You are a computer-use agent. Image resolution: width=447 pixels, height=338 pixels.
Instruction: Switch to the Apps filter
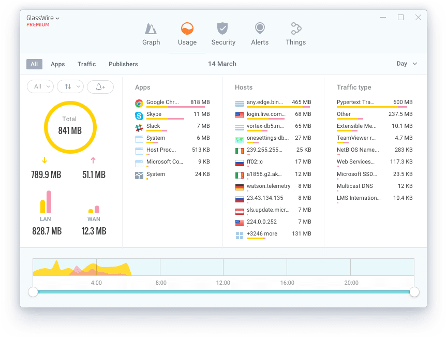pyautogui.click(x=58, y=64)
